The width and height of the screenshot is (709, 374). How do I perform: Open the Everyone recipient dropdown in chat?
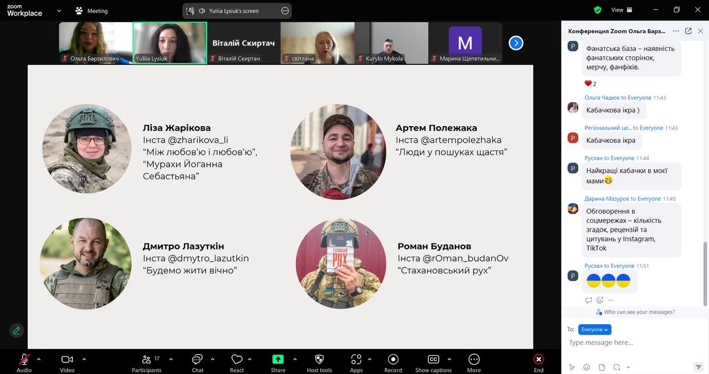(x=594, y=330)
